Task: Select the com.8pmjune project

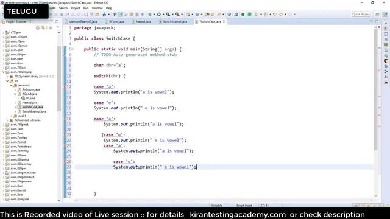Action: (x=19, y=199)
